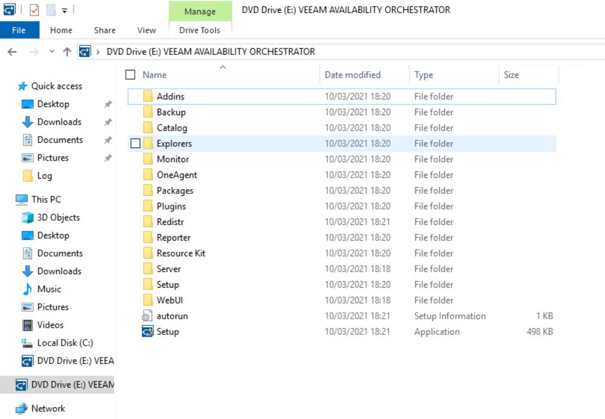Select the Plugins folder icon

148,207
